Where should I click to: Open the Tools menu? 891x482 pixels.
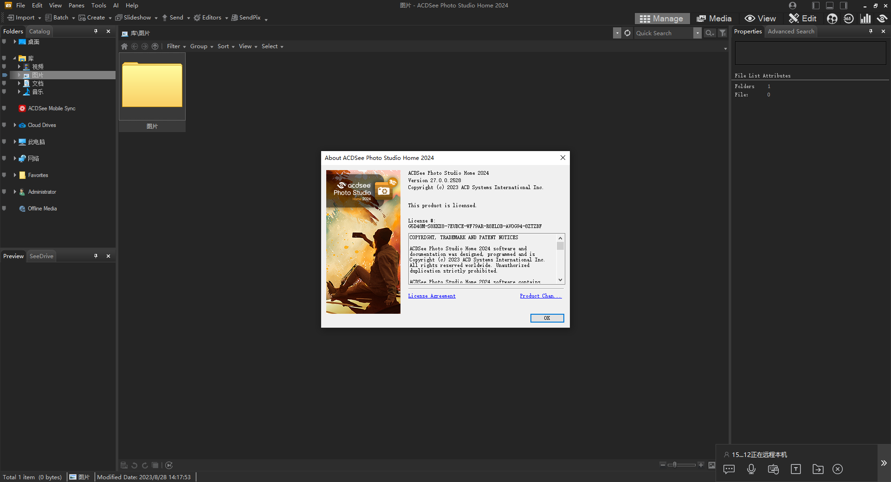tap(99, 6)
